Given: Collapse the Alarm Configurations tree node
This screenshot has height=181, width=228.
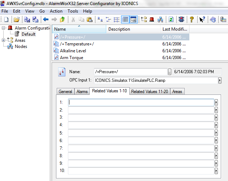Looking at the screenshot, I should (x=4, y=28).
